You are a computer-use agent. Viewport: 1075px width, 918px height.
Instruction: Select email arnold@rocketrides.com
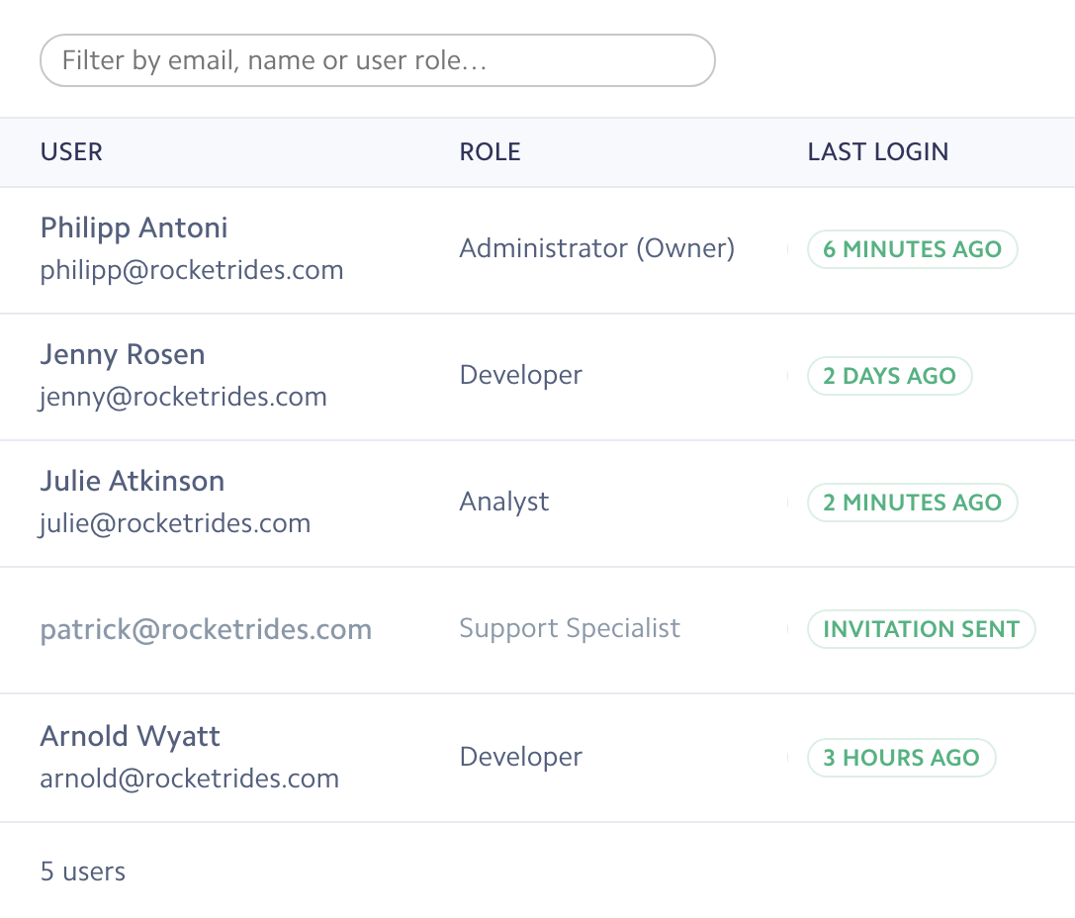click(190, 779)
